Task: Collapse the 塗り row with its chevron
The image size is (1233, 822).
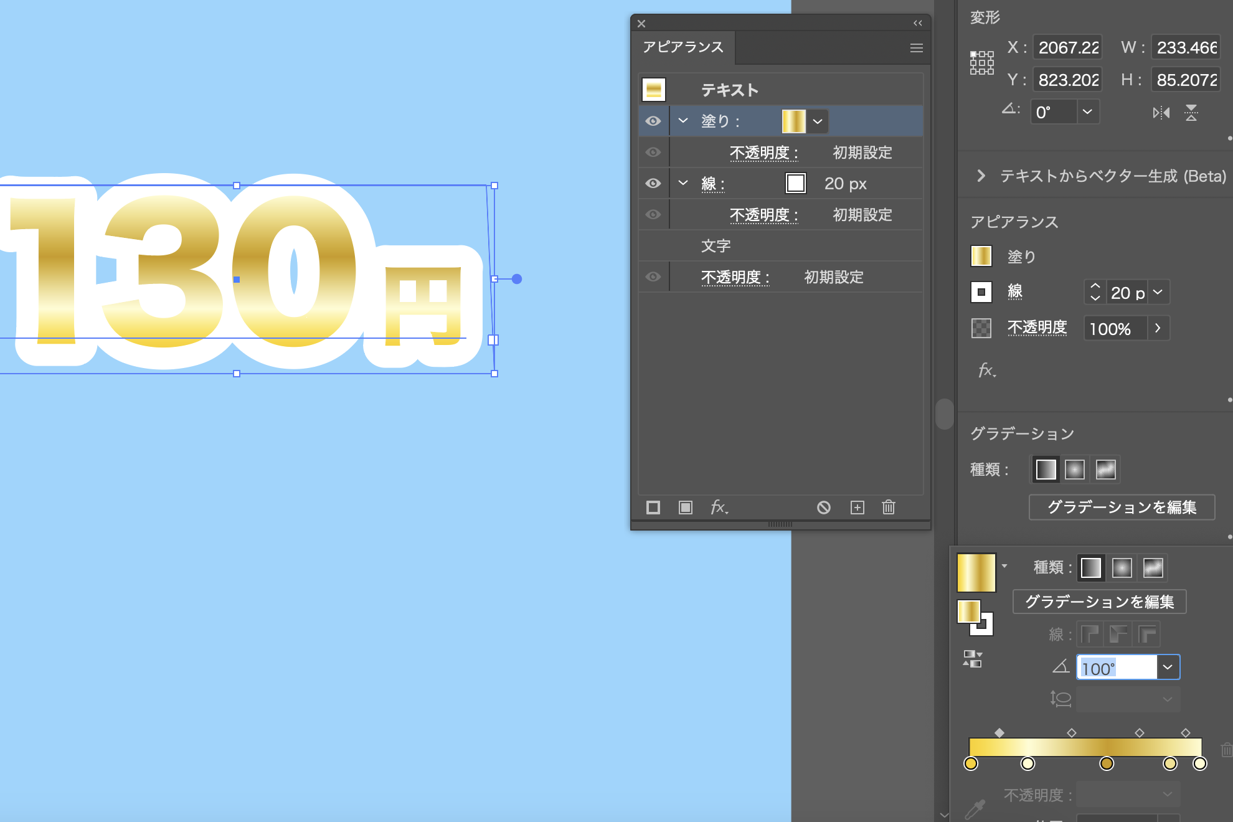Action: [683, 121]
